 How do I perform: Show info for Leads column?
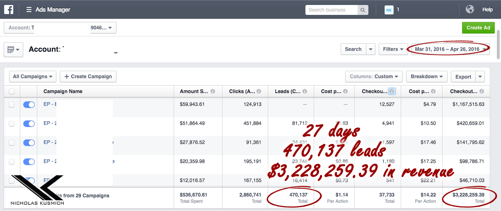305,91
